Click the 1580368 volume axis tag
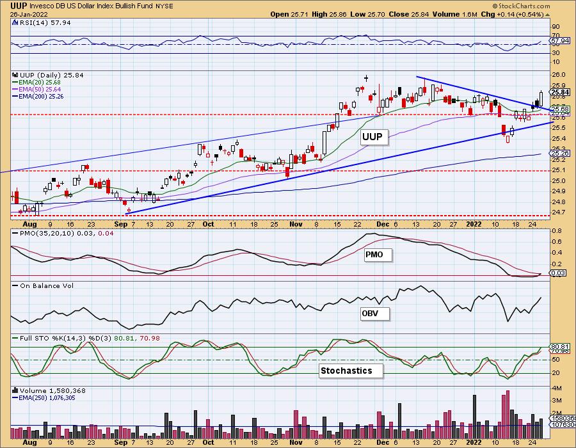Viewport: 576px width, 448px height. [x=563, y=419]
